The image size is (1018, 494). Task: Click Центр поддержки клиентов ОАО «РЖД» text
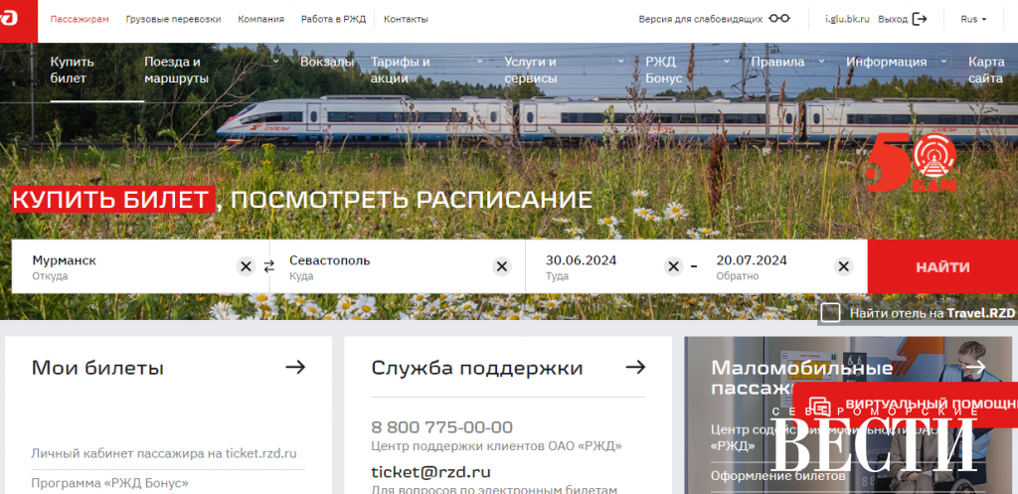click(x=497, y=446)
